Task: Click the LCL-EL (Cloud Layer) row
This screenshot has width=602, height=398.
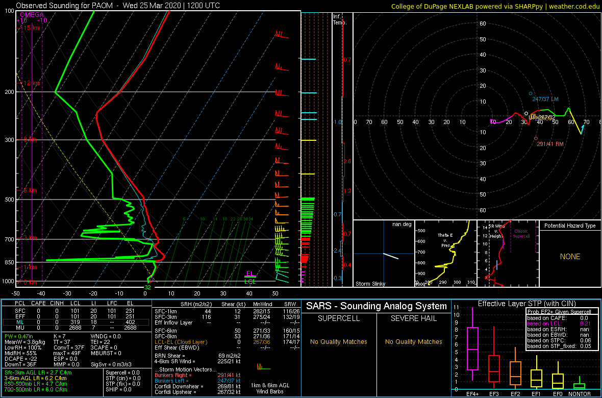Action: point(225,342)
